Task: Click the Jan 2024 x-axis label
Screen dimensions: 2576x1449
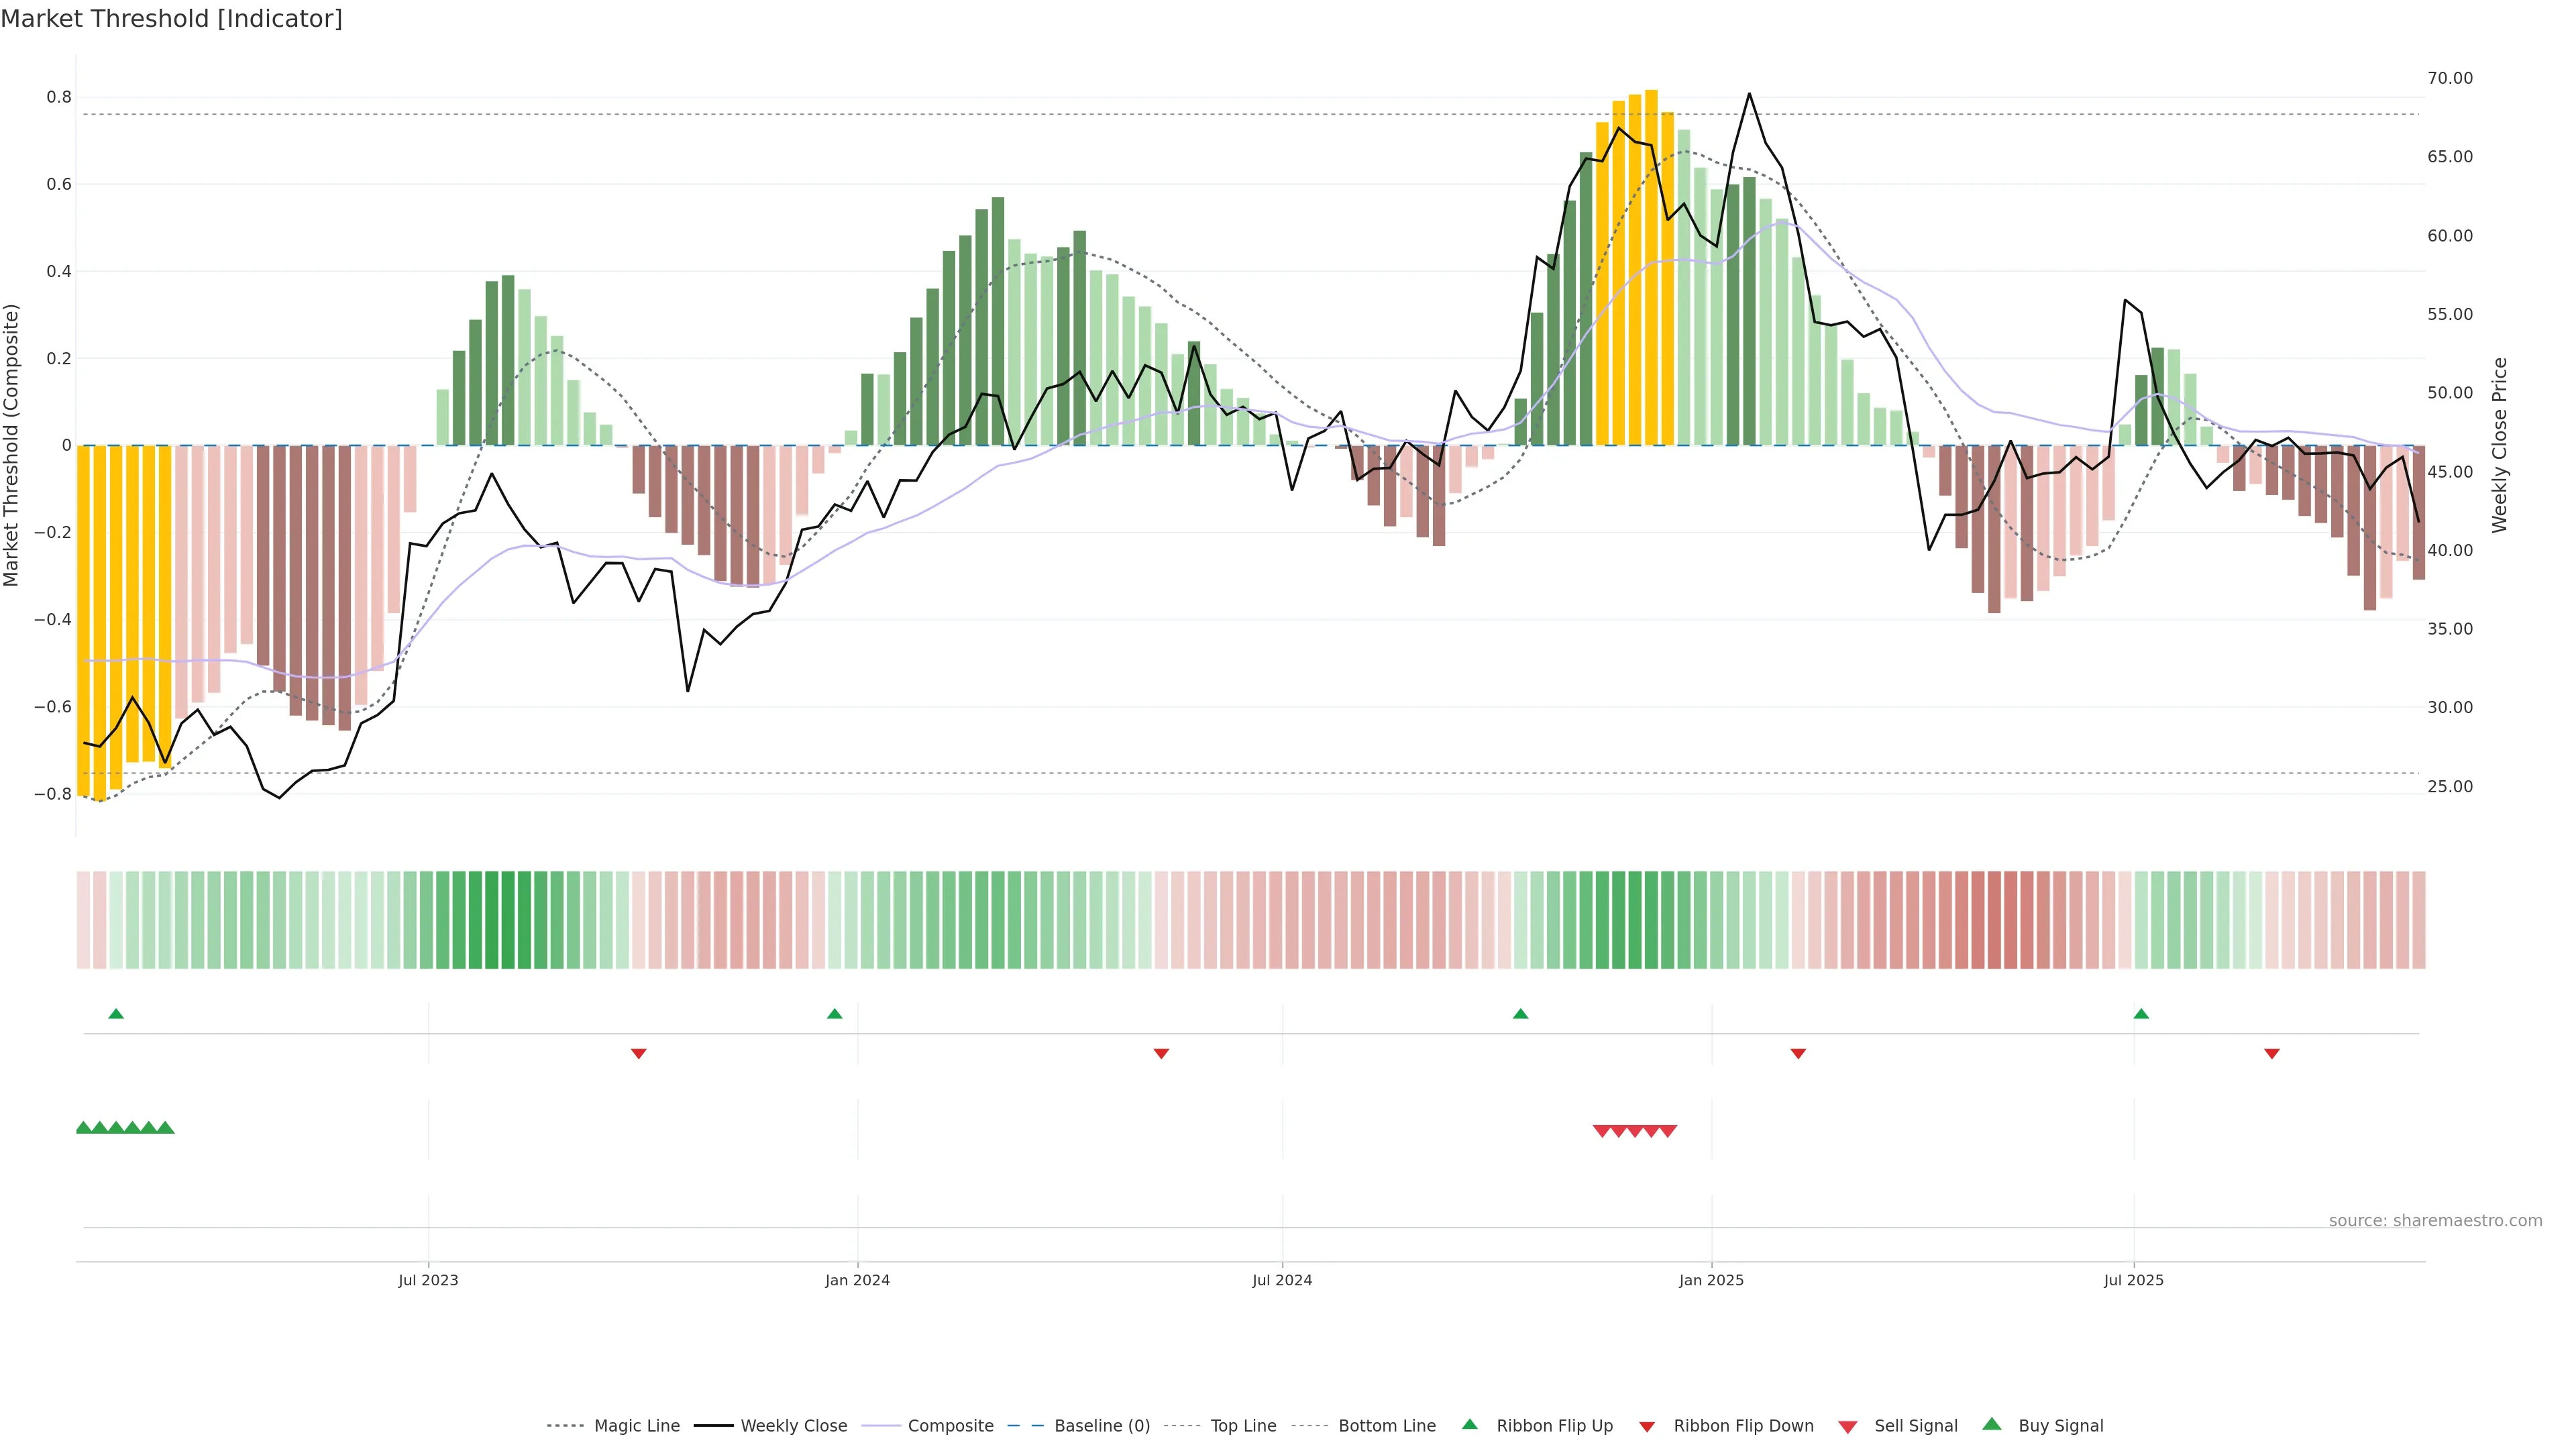Action: [857, 1281]
